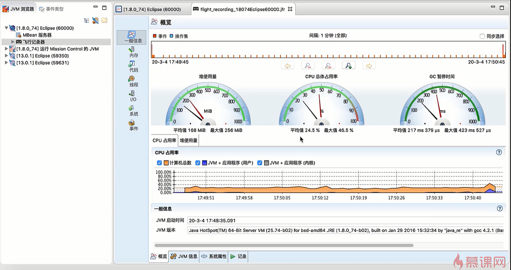Select MBean 服务器 tree item
This screenshot has width=511, height=270.
coord(37,35)
